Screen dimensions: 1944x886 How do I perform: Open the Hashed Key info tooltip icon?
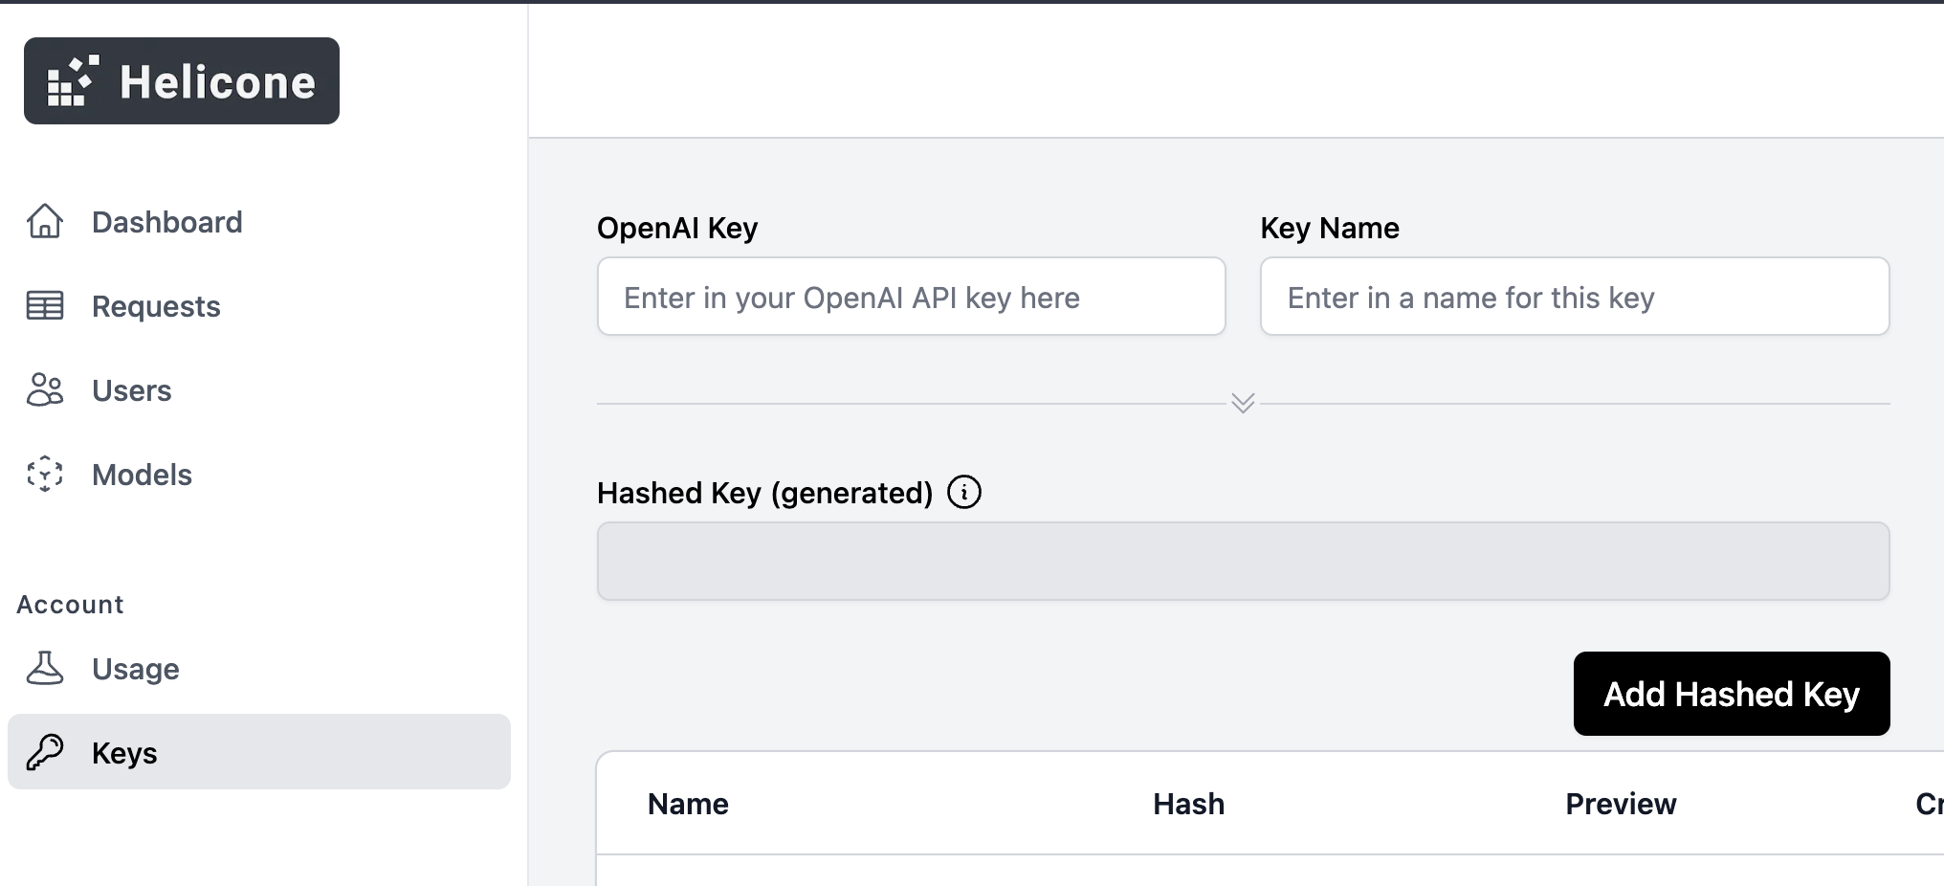pos(964,492)
